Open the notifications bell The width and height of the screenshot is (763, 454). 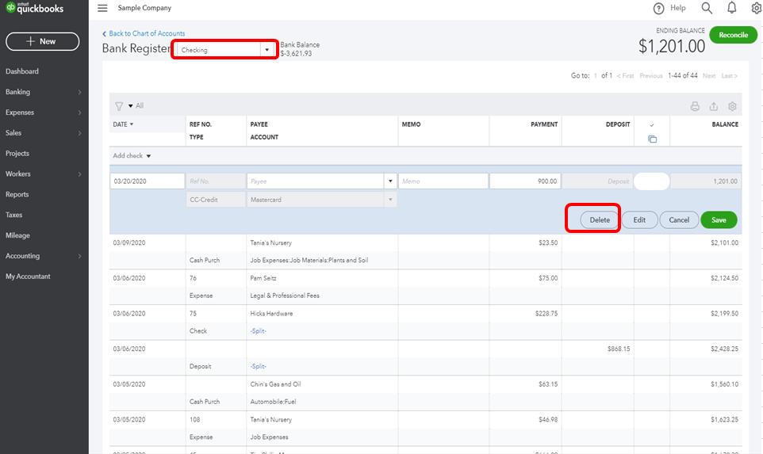click(x=732, y=8)
